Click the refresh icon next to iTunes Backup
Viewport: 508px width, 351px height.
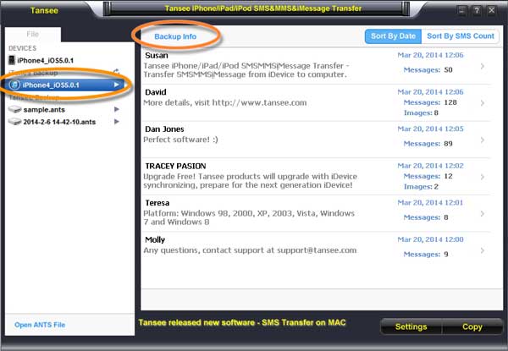coord(116,72)
